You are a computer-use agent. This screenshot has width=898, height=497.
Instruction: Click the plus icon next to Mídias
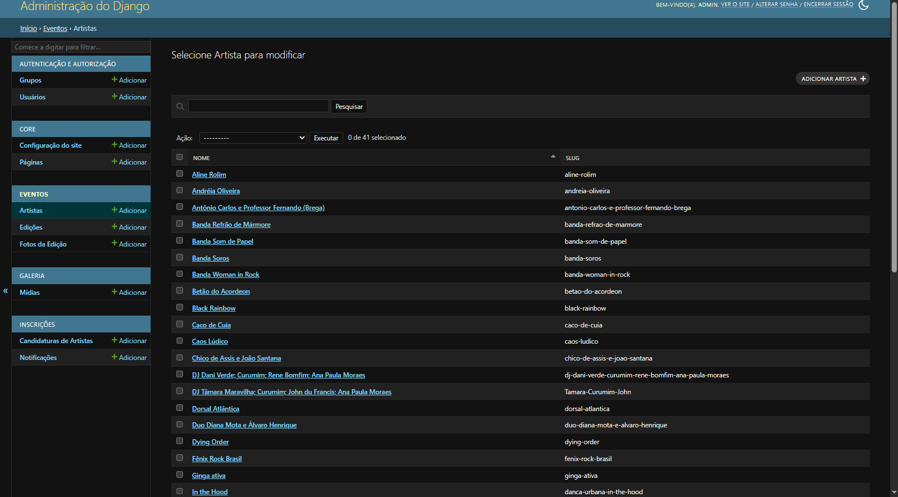(115, 292)
